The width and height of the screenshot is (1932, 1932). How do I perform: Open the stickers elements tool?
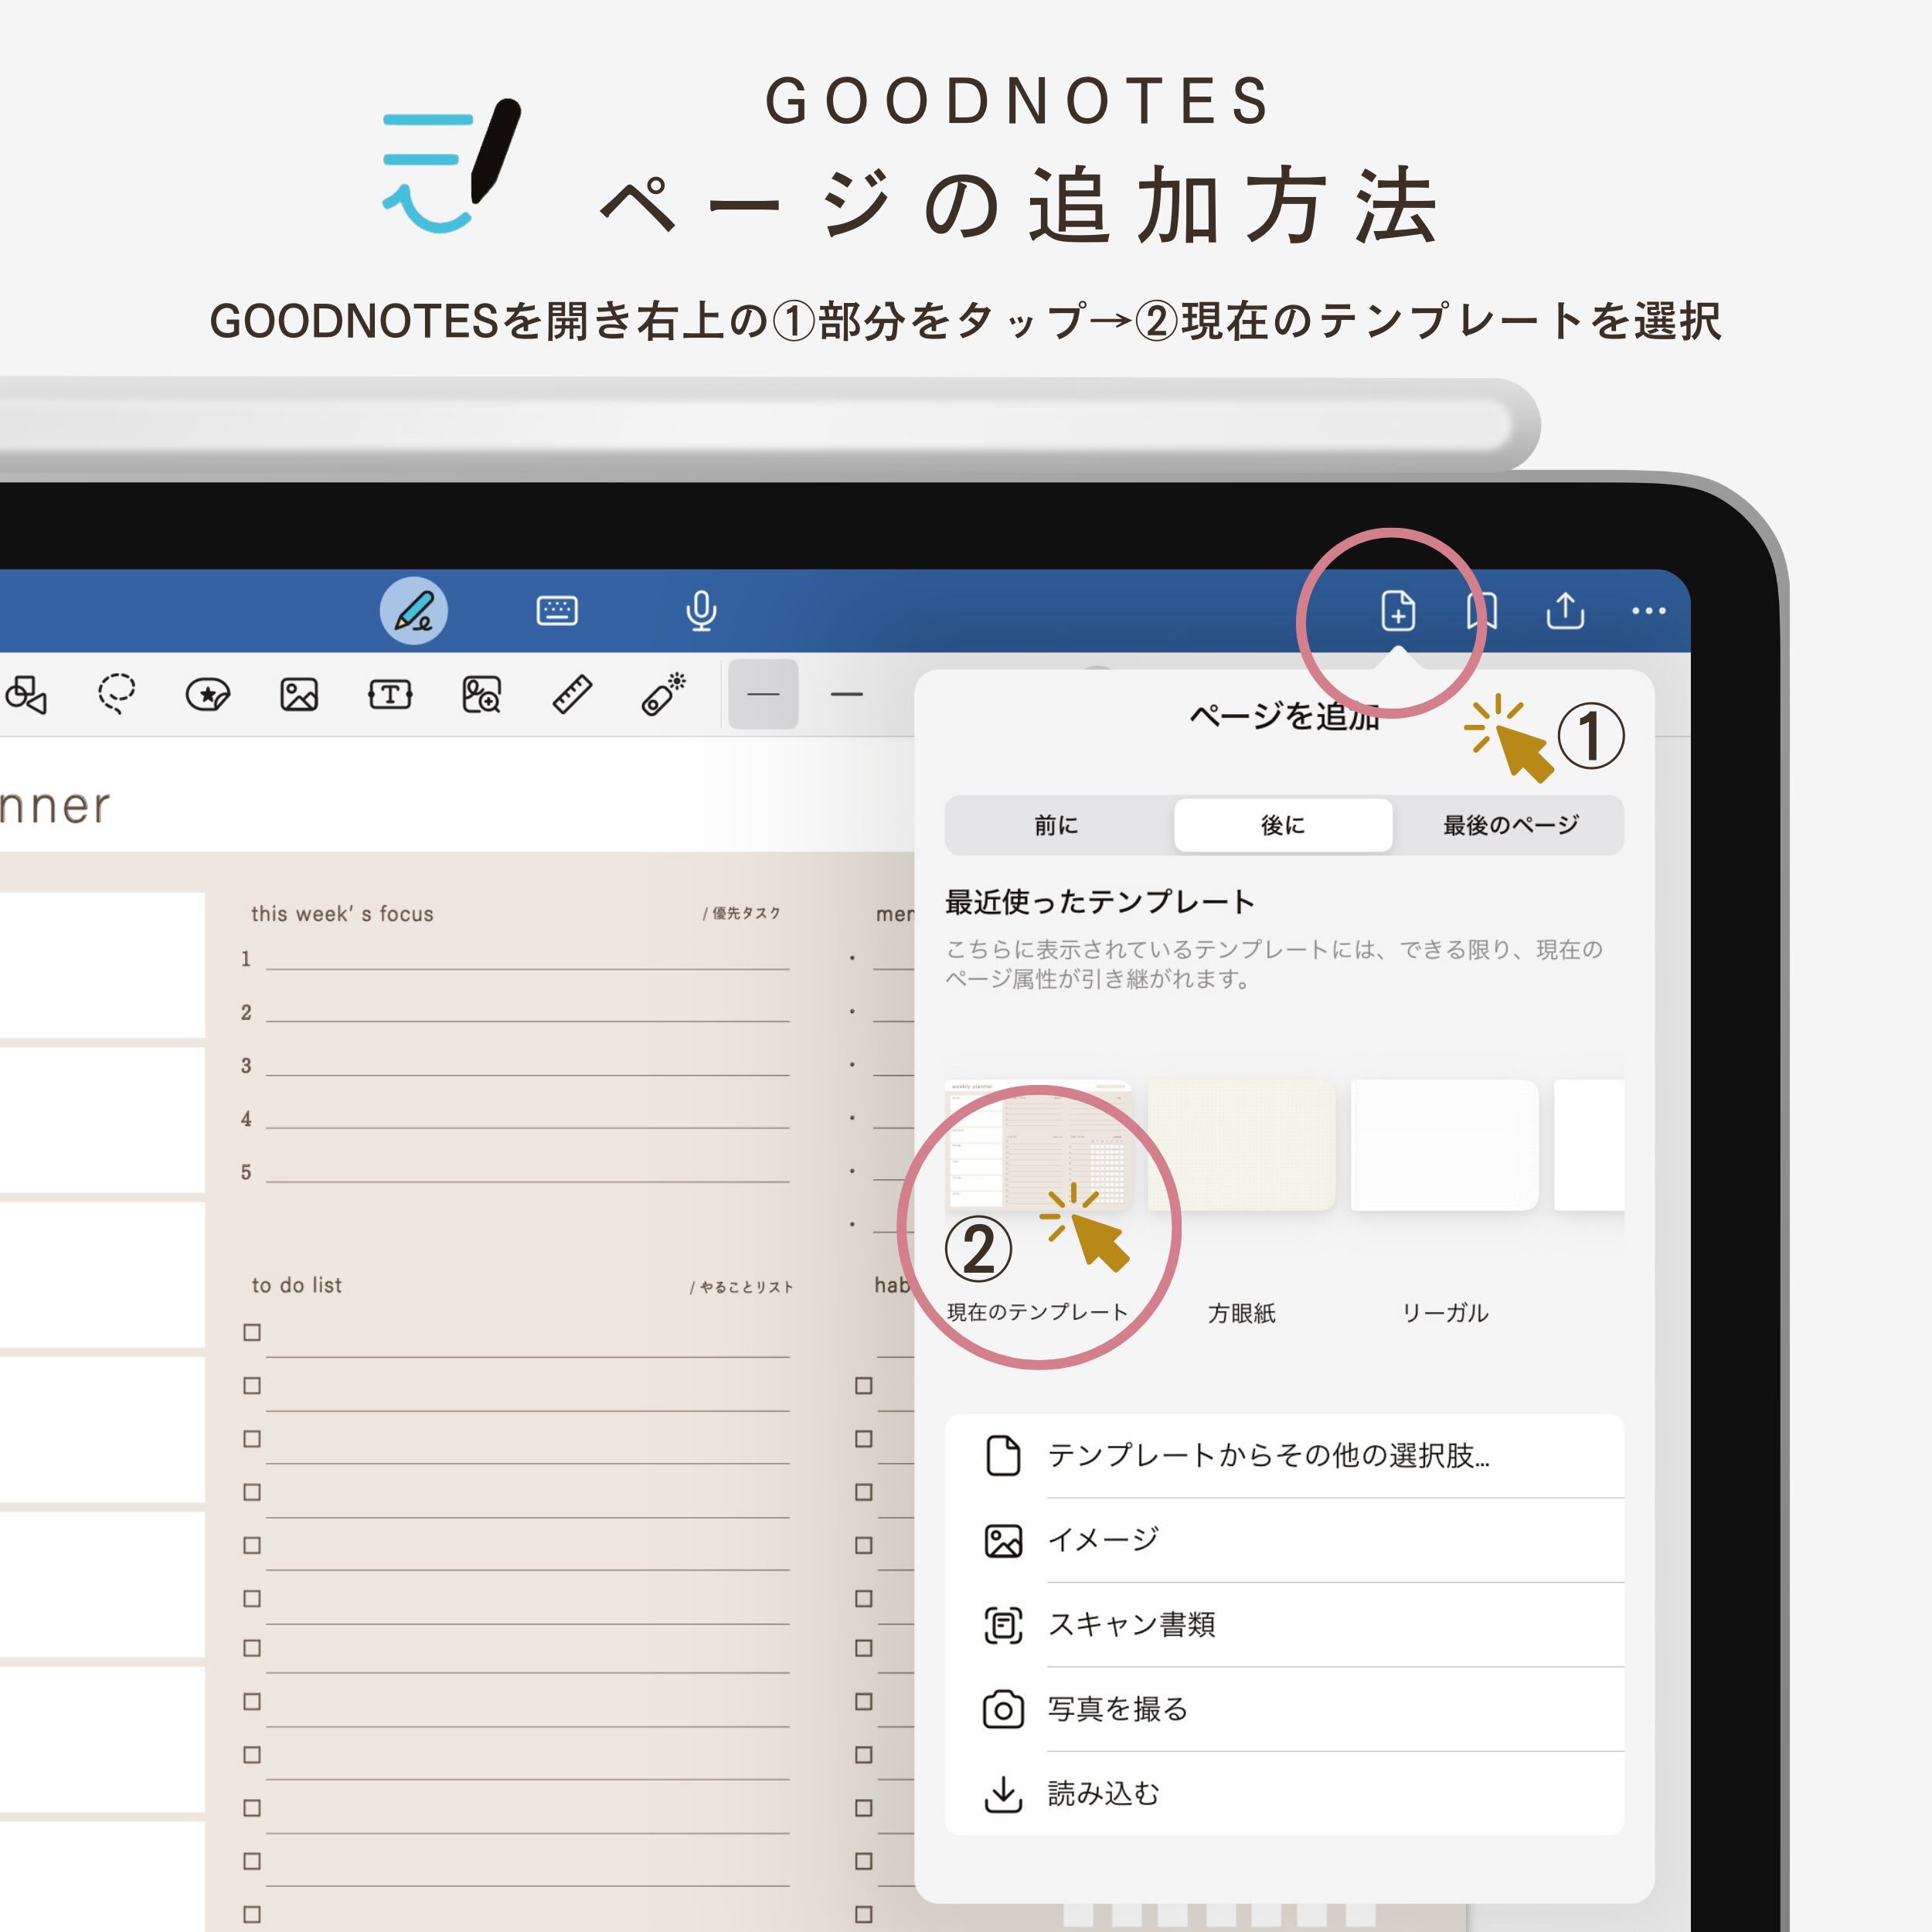click(x=208, y=694)
